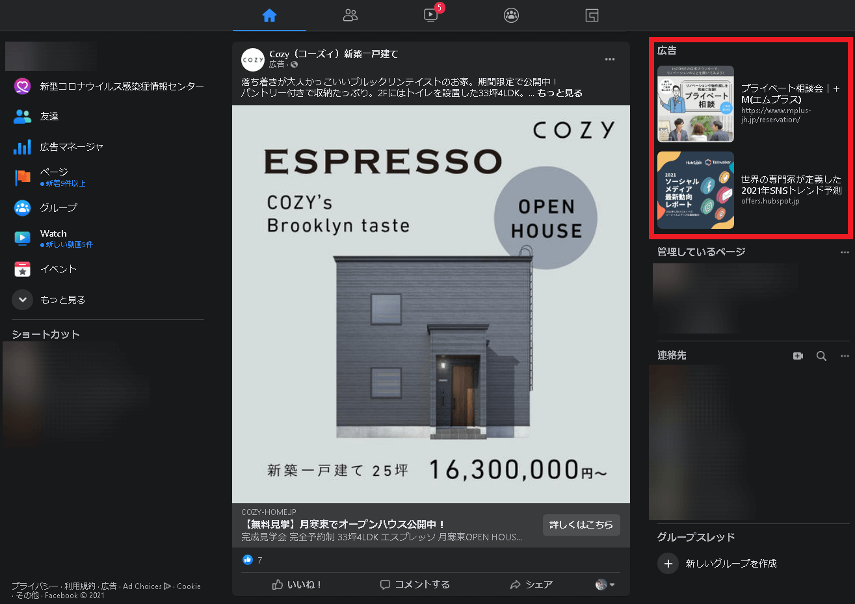Screen dimensions: 855x604
Task: Open the Gaming tab in top navigation
Action: click(592, 15)
